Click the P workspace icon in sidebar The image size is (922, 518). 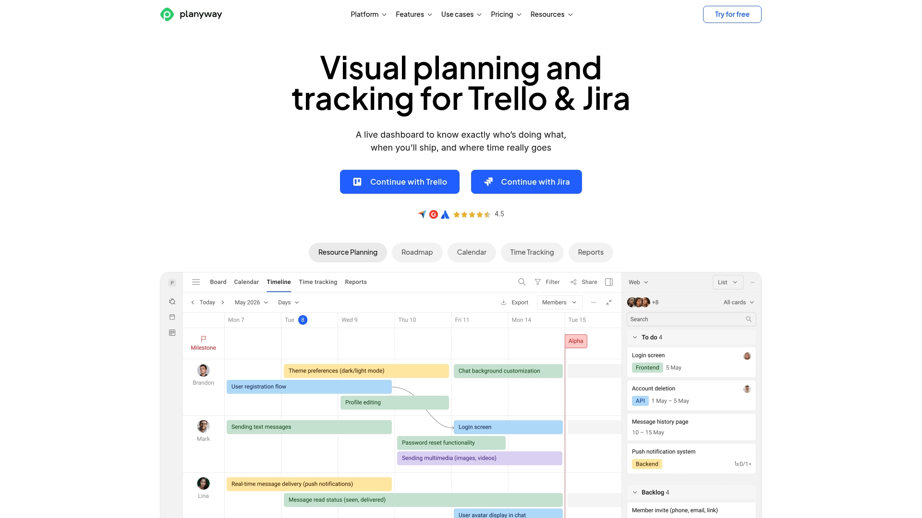tap(172, 283)
